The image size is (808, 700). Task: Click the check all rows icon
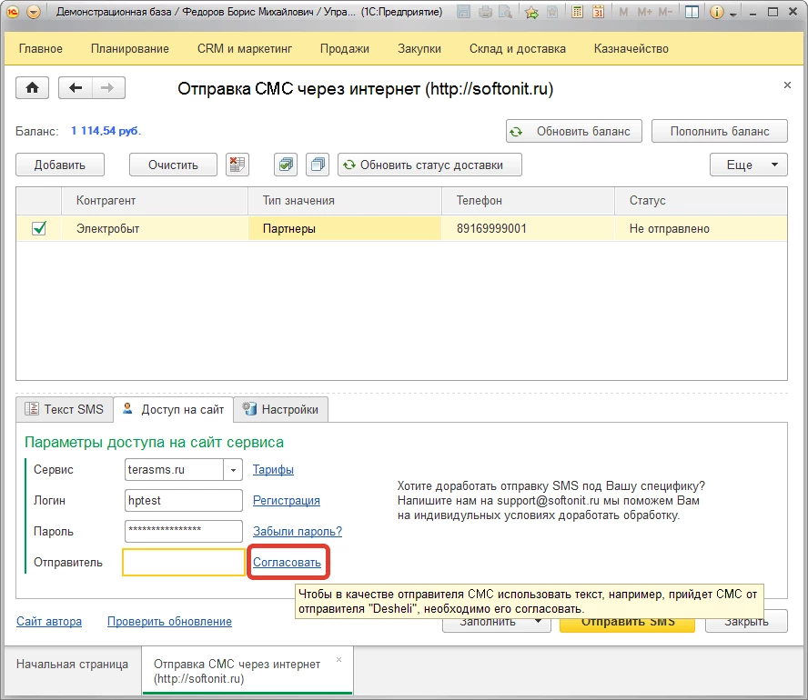click(287, 165)
